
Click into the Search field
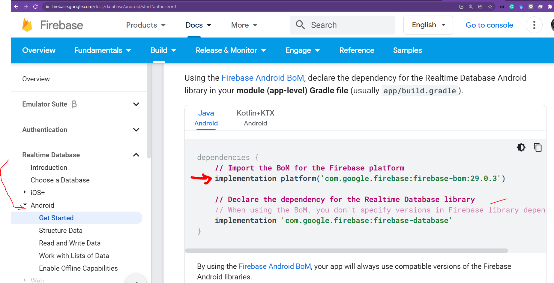pos(343,25)
